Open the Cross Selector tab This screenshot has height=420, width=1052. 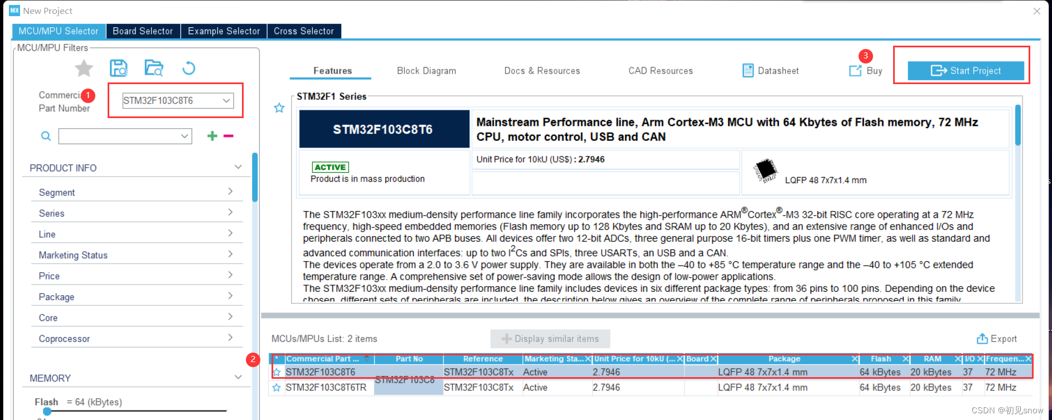(304, 31)
